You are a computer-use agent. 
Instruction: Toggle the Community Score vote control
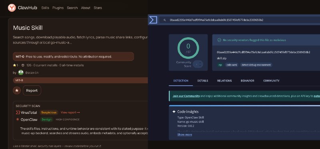pos(198,64)
